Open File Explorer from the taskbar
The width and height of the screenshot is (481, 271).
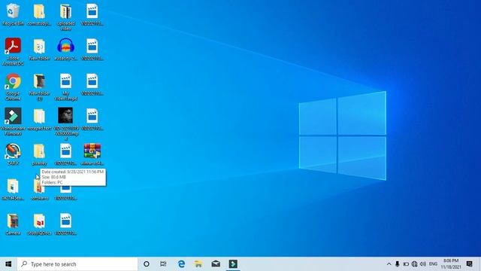(198, 264)
